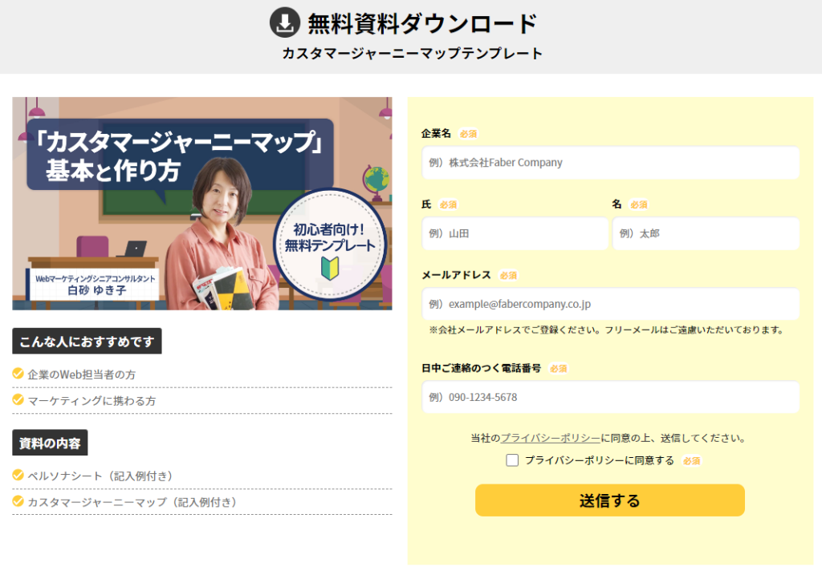Click the globe icon in the banner image

[375, 180]
